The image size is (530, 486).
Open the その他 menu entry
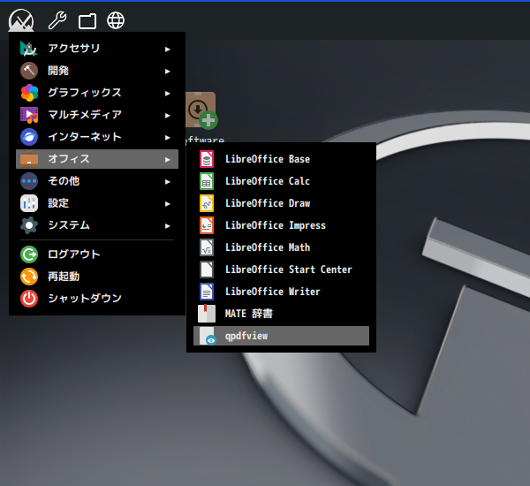[97, 181]
